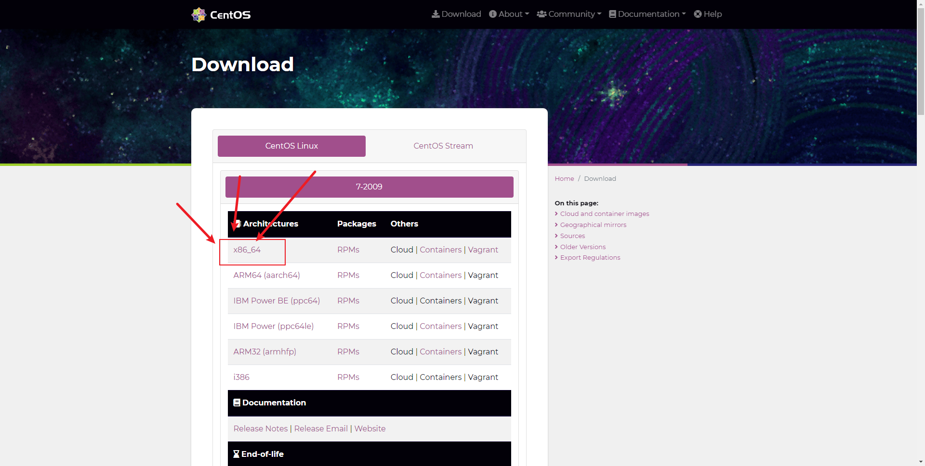Collapse the 7-2009 version section

pos(369,187)
